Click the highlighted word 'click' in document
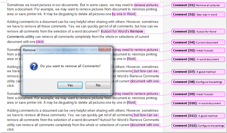 pyautogui.click(x=40, y=42)
